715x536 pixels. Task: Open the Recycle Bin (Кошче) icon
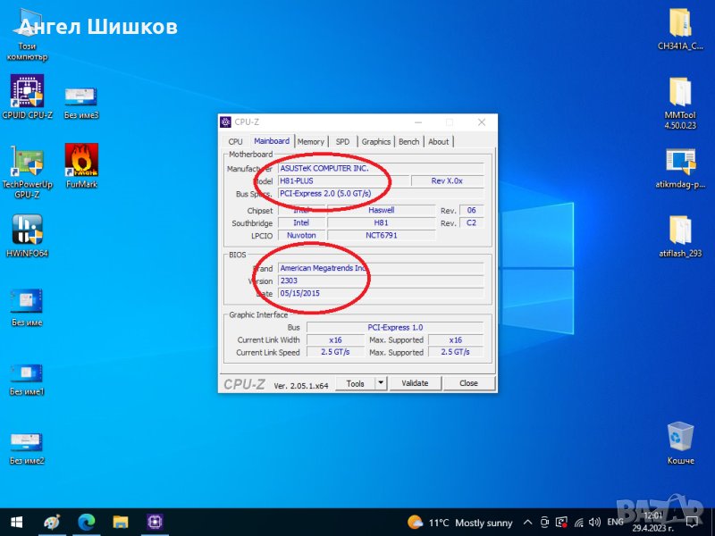[x=680, y=438]
